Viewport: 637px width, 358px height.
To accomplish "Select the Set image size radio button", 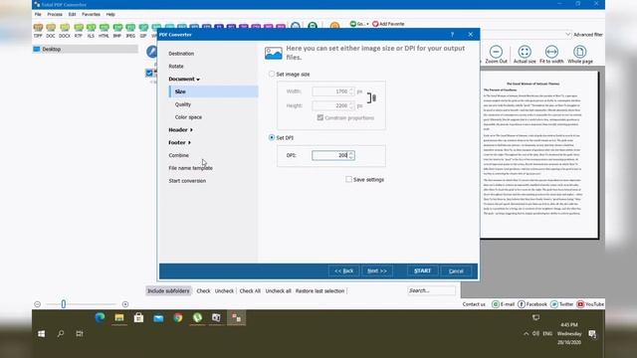I will click(x=272, y=74).
